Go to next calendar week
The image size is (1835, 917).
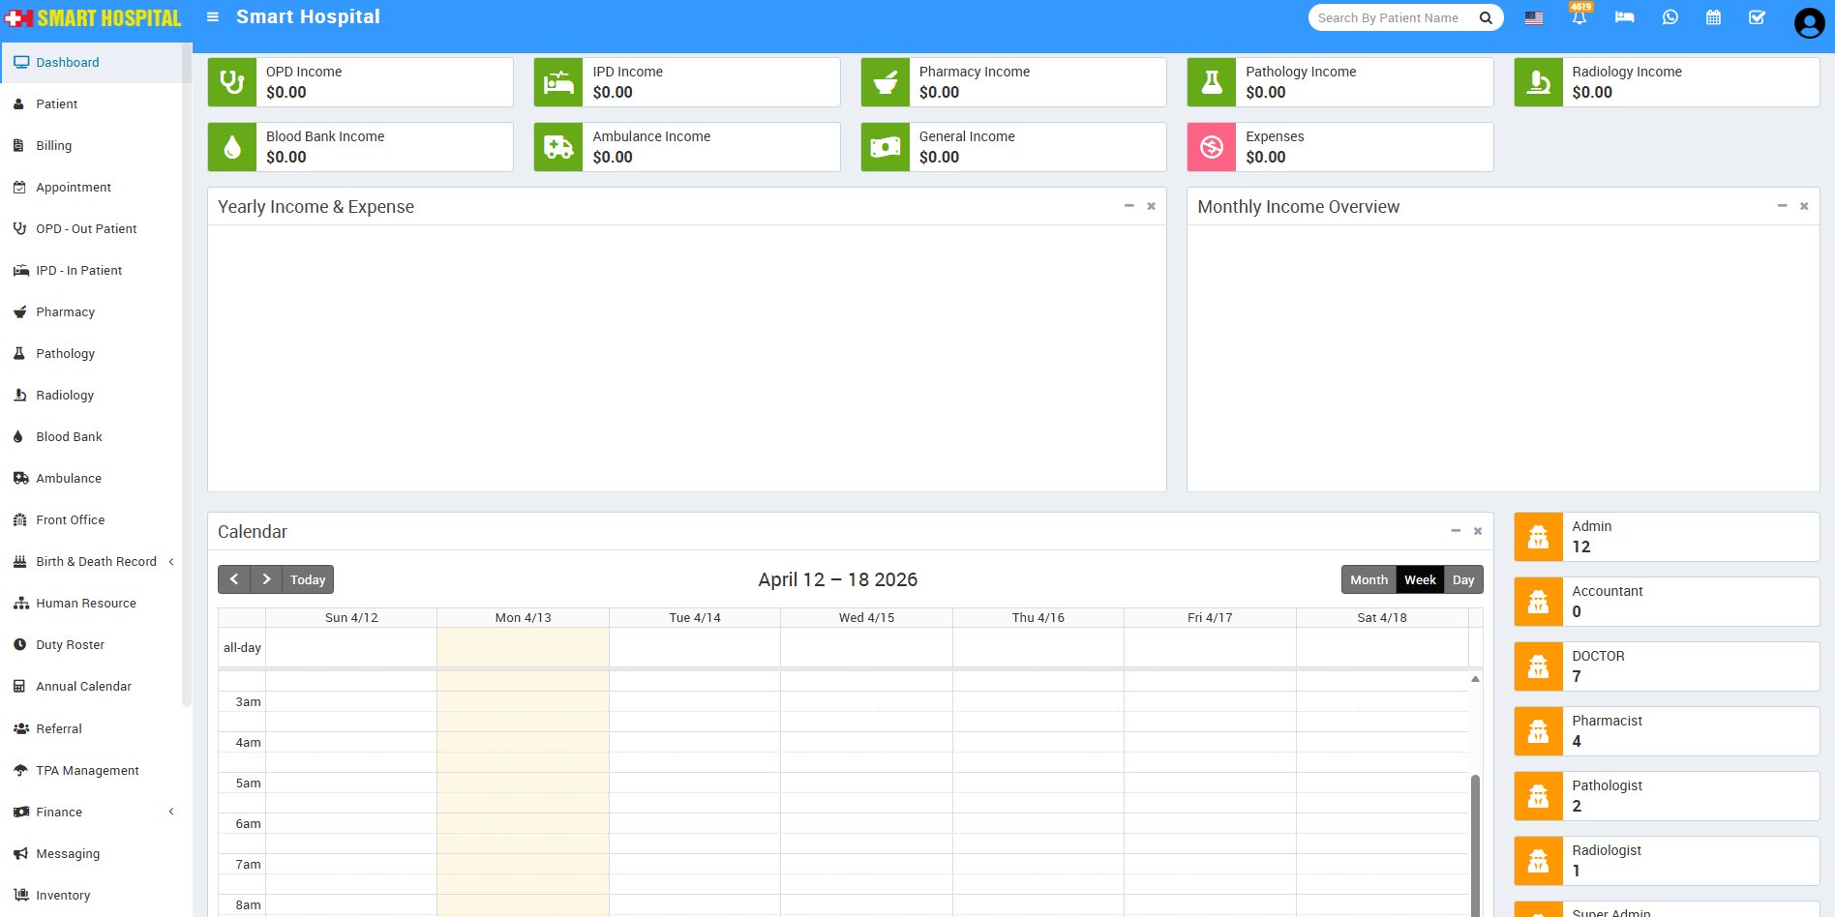(x=266, y=579)
